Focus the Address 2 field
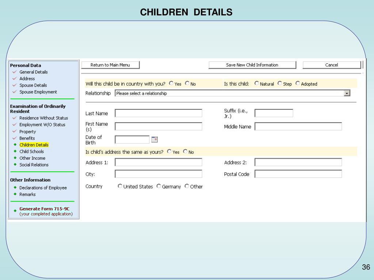This screenshot has height=280, width=374. point(298,162)
